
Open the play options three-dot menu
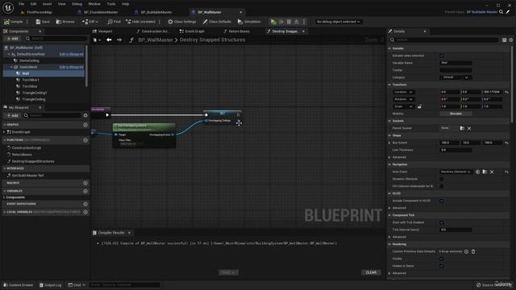(304, 22)
